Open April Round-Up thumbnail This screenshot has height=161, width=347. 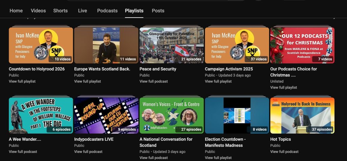coord(106,115)
